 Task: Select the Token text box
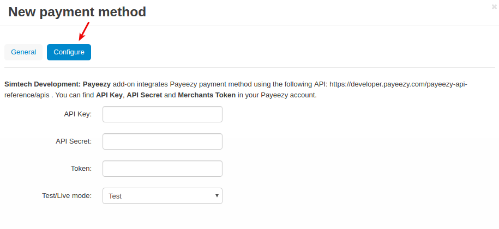pyautogui.click(x=163, y=168)
